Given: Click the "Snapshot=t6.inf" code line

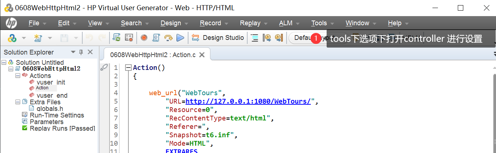Looking at the screenshot, I should (201, 135).
